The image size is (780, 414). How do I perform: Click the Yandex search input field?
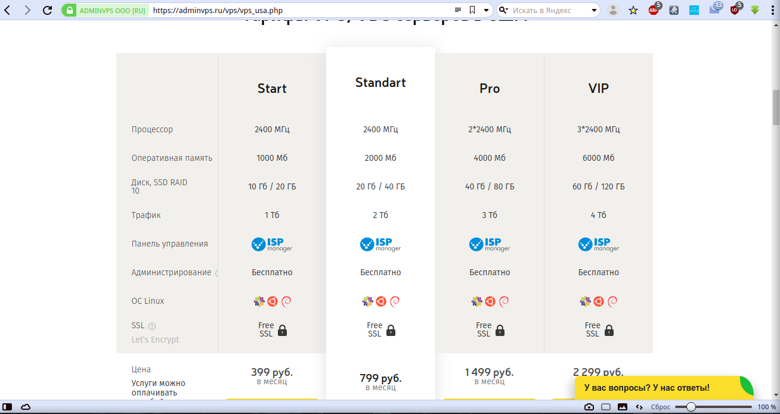tap(550, 10)
